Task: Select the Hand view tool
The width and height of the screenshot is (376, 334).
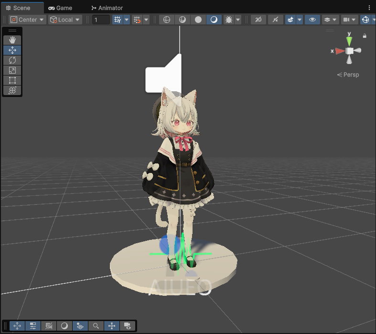Action: (x=12, y=40)
